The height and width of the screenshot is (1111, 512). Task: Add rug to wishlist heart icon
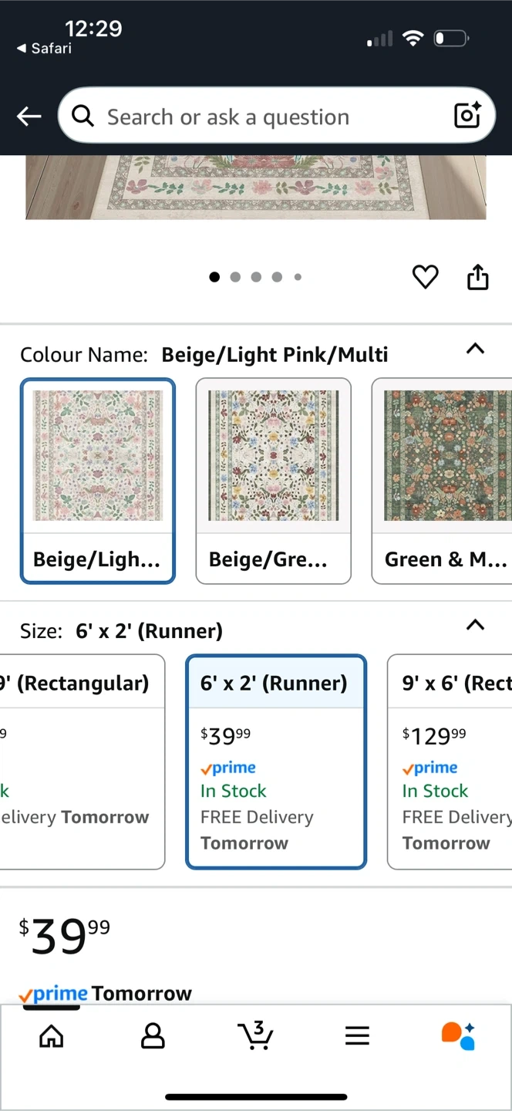point(425,277)
